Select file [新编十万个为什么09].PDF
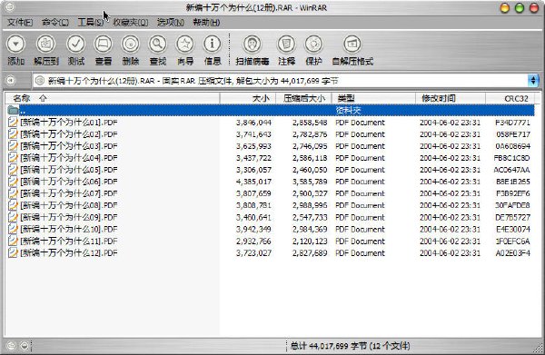 69,217
